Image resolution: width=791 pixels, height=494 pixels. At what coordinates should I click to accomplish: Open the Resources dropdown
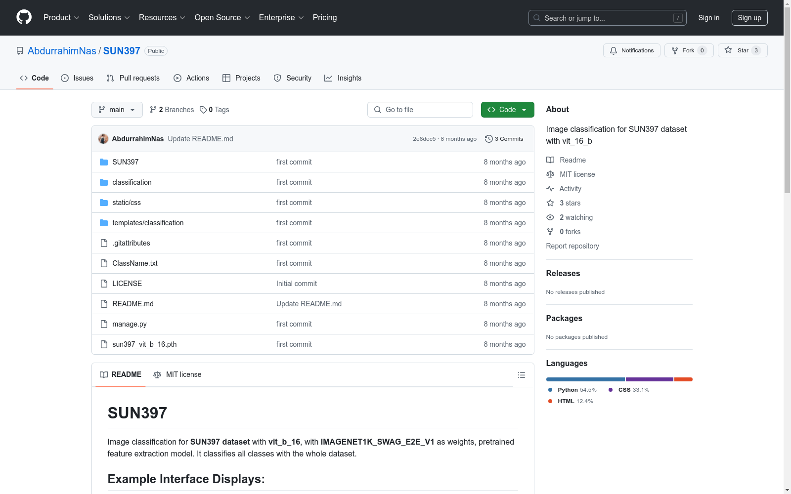[x=162, y=18]
